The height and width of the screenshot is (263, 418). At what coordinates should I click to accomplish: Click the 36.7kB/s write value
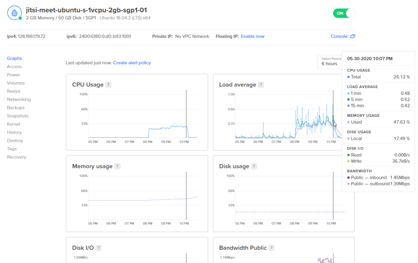click(401, 161)
